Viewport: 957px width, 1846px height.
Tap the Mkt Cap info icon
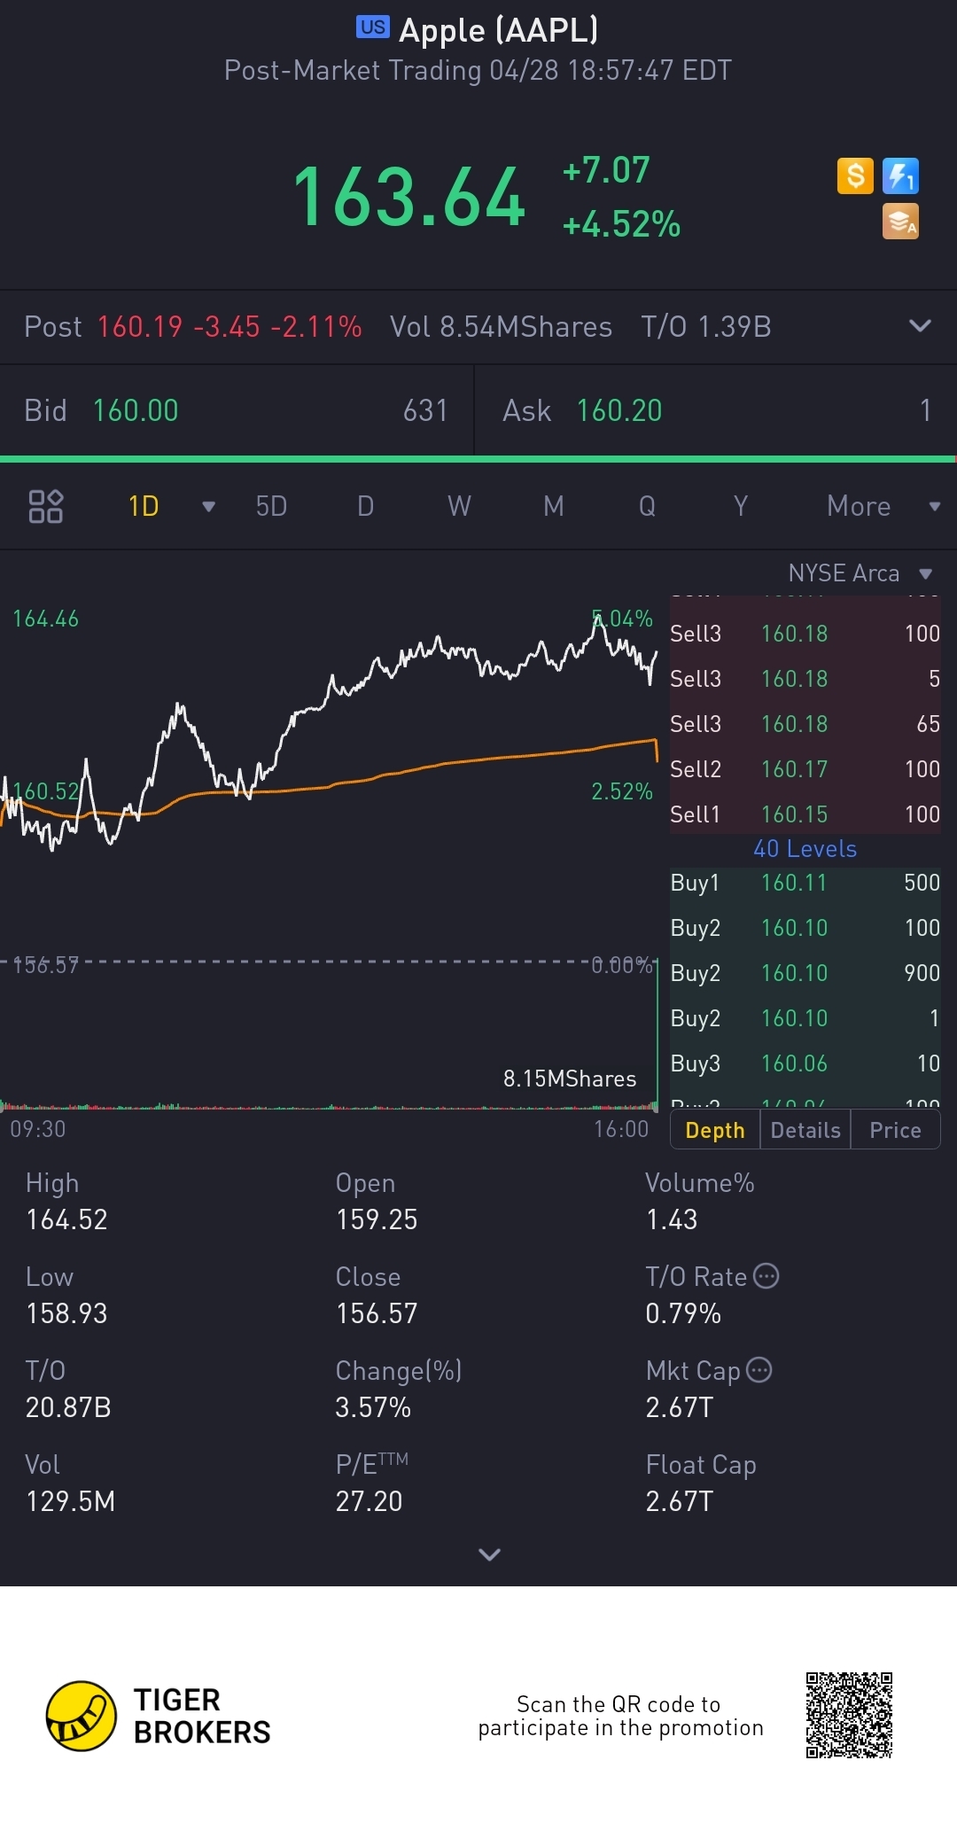pyautogui.click(x=759, y=1370)
